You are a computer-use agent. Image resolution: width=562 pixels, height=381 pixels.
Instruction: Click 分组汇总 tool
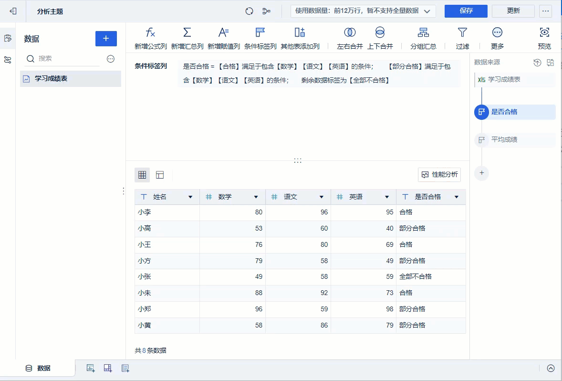[423, 38]
